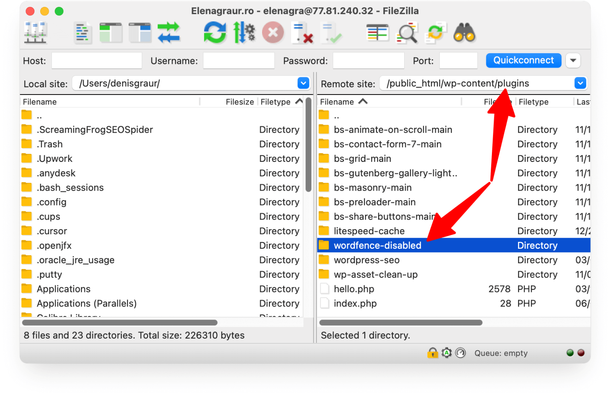Click the Local site path field
Screen dimensions: 613x393
185,83
